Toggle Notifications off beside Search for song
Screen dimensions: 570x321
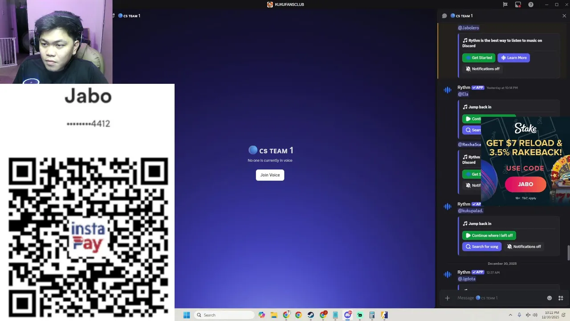pyautogui.click(x=524, y=247)
